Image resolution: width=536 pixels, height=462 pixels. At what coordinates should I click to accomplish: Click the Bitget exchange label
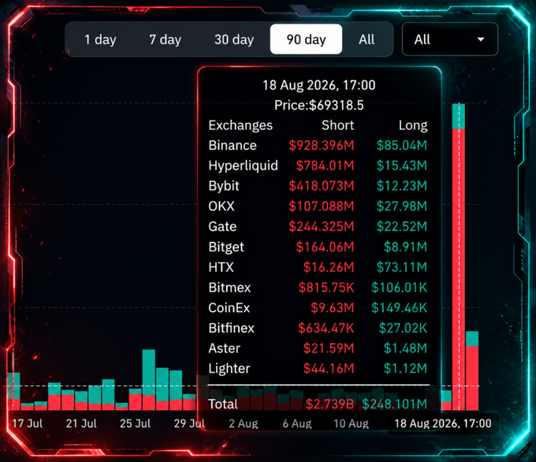point(226,248)
